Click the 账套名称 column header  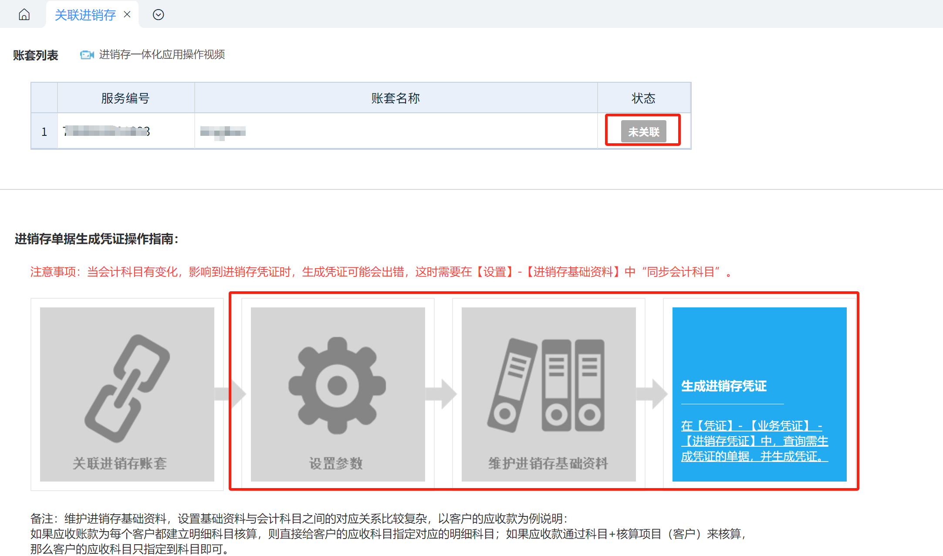[395, 98]
